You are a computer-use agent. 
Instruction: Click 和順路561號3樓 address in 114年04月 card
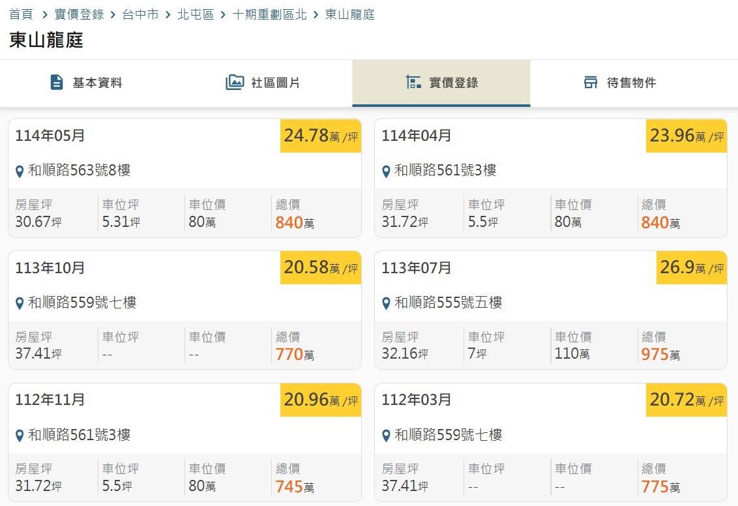click(x=445, y=171)
